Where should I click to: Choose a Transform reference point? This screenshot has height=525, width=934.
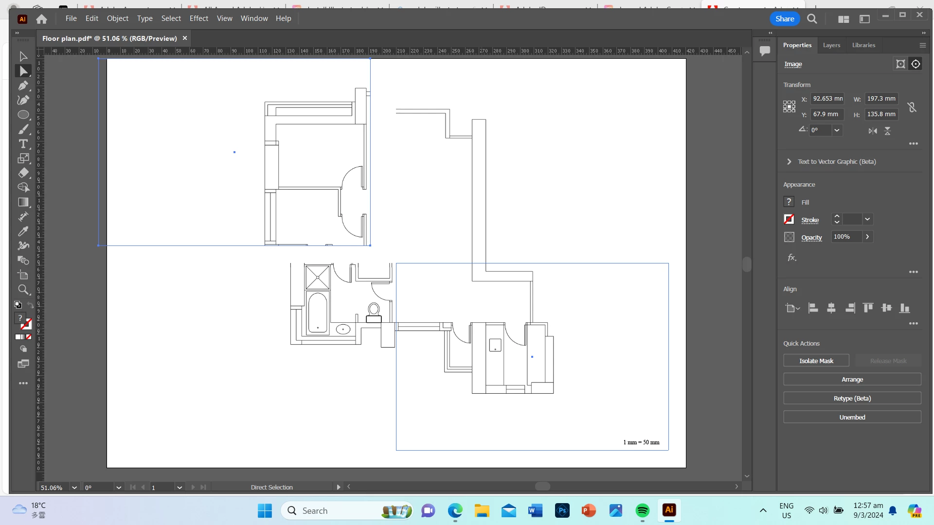click(x=789, y=106)
